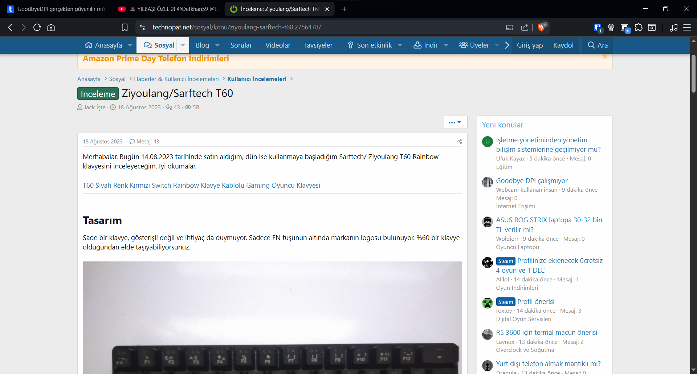View site information icon in address bar
Screen dimensions: 697x374
click(x=143, y=27)
